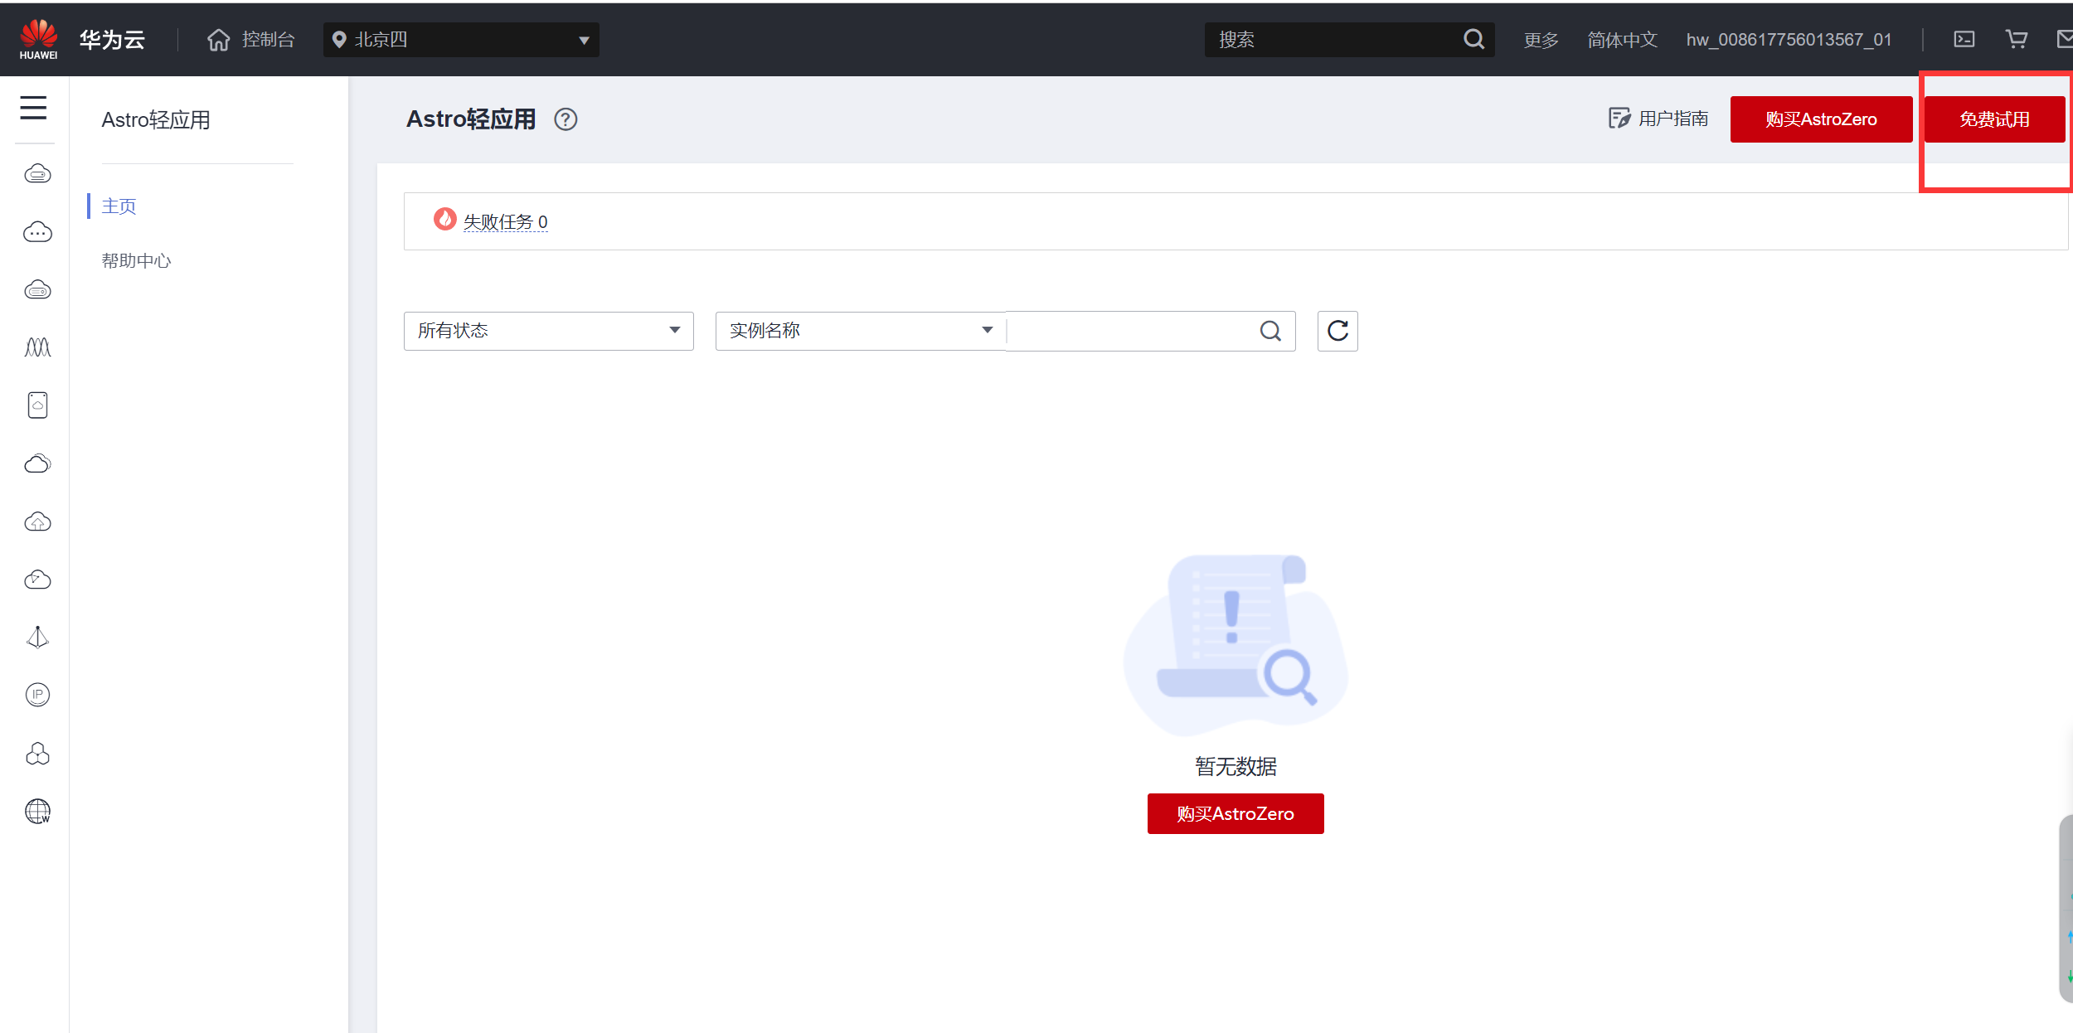Image resolution: width=2073 pixels, height=1033 pixels.
Task: Expand the 所有状态 status dropdown
Action: [x=548, y=331]
